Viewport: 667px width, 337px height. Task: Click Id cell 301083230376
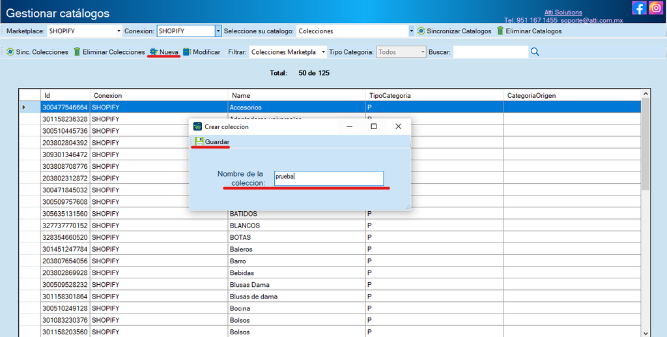point(65,320)
